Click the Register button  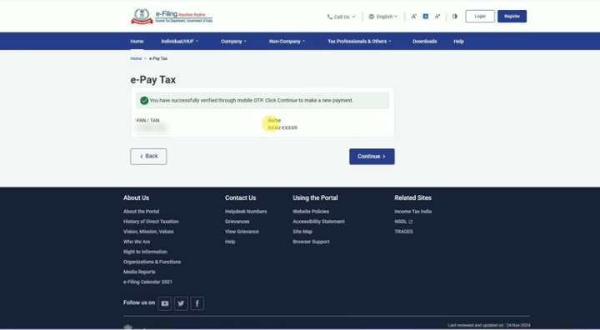point(512,16)
